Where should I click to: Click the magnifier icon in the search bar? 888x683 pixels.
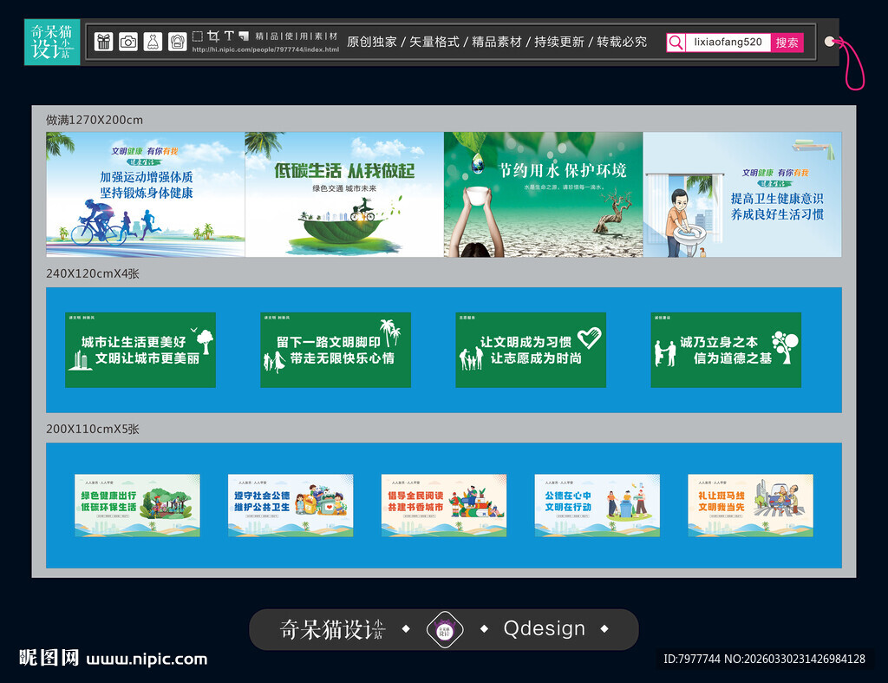[x=676, y=42]
